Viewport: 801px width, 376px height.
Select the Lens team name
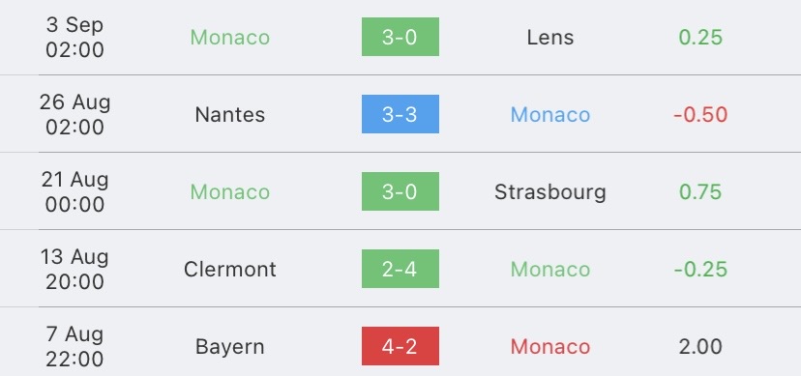click(x=550, y=38)
